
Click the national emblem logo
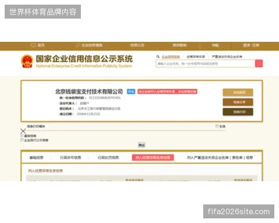(x=27, y=61)
